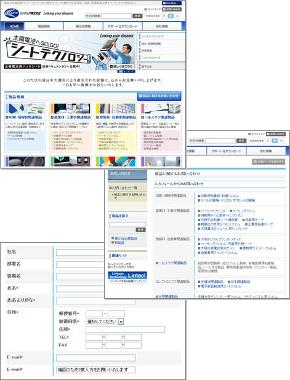This screenshot has height=380, width=290.
Task: Open the 印刷・情報材関連製品 card heading
Action: coord(23,117)
